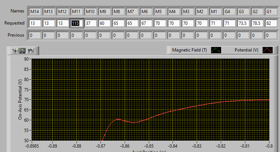Click the M3 requested value field
280x152 pixels.
188,23
